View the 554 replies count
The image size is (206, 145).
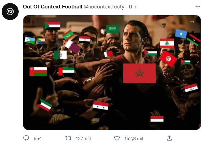[38, 139]
